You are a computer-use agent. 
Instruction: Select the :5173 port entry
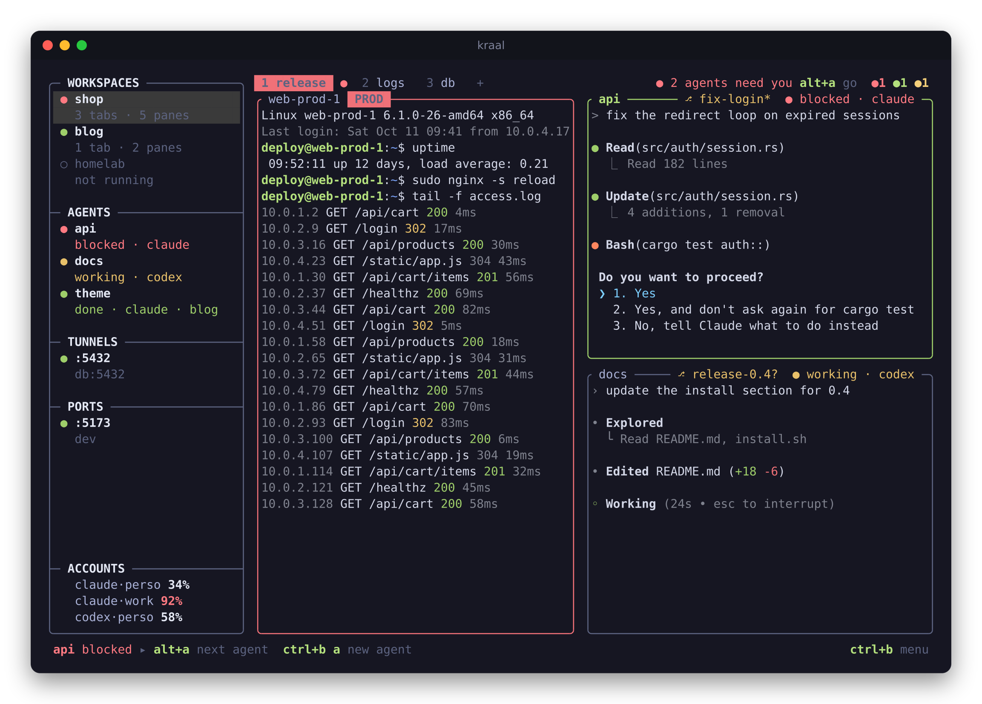click(146, 431)
